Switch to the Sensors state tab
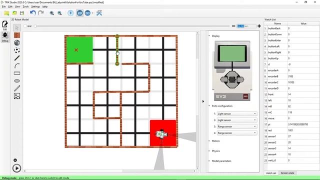Viewport: 320px width, 180px height. click(287, 173)
